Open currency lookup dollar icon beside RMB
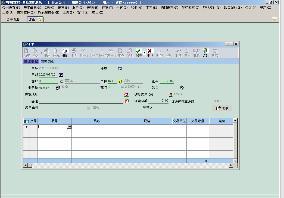Viewport: 284px width, 198px height. pyautogui.click(x=120, y=81)
